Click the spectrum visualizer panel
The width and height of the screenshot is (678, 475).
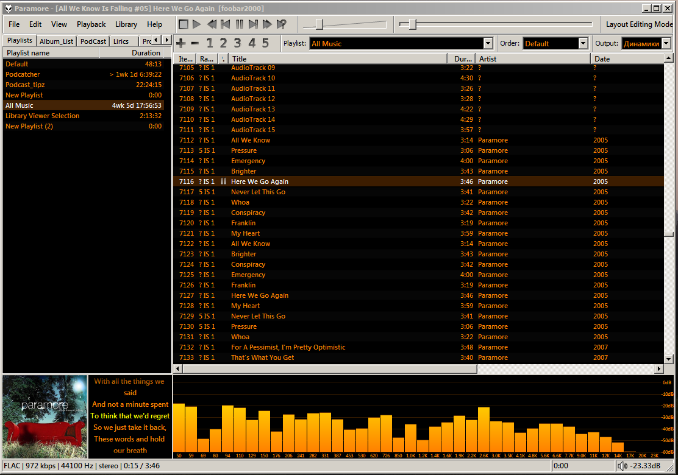point(424,417)
